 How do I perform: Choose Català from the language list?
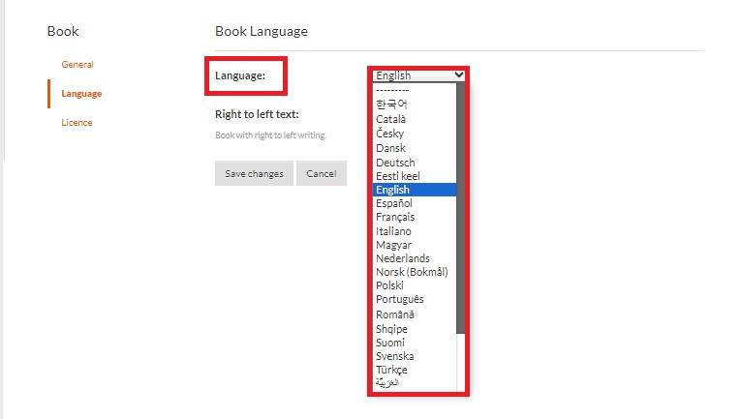[x=390, y=119]
